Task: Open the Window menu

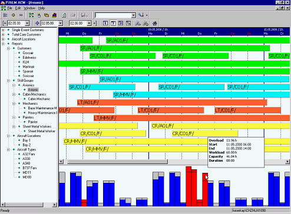Action: click(29, 8)
